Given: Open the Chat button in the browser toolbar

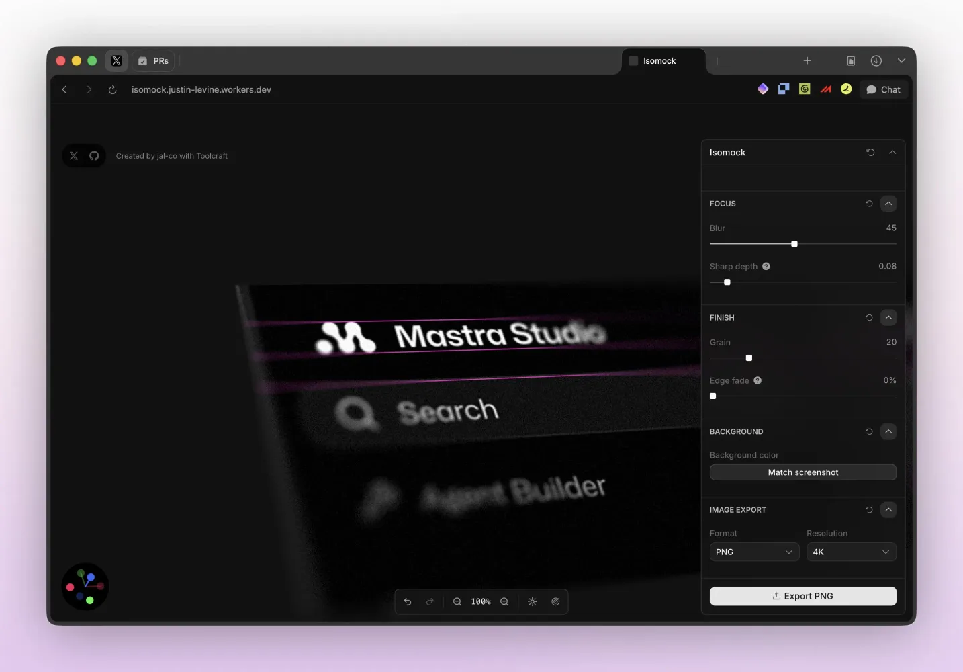Looking at the screenshot, I should coord(884,89).
